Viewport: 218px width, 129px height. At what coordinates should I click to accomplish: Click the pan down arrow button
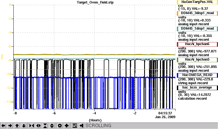pos(24,126)
